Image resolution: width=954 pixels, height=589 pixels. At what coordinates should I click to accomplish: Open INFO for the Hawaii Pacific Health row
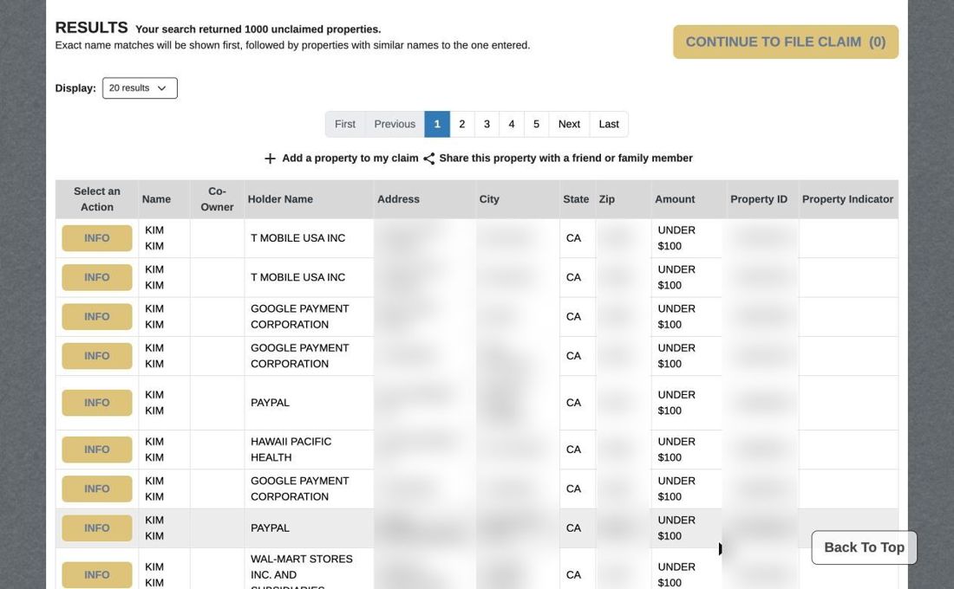click(97, 450)
